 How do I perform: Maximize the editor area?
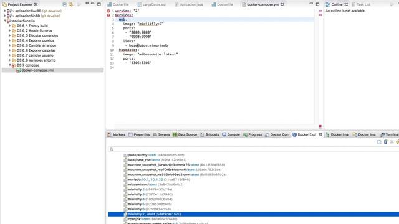click(317, 4)
